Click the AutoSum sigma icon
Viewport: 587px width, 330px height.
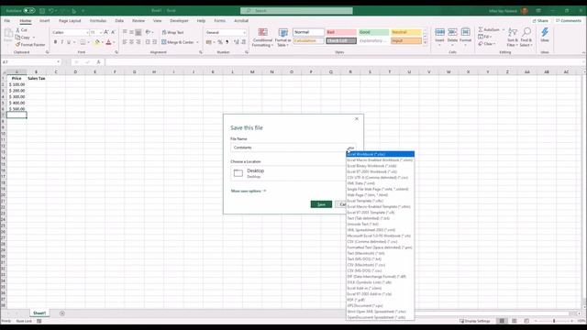(x=481, y=29)
